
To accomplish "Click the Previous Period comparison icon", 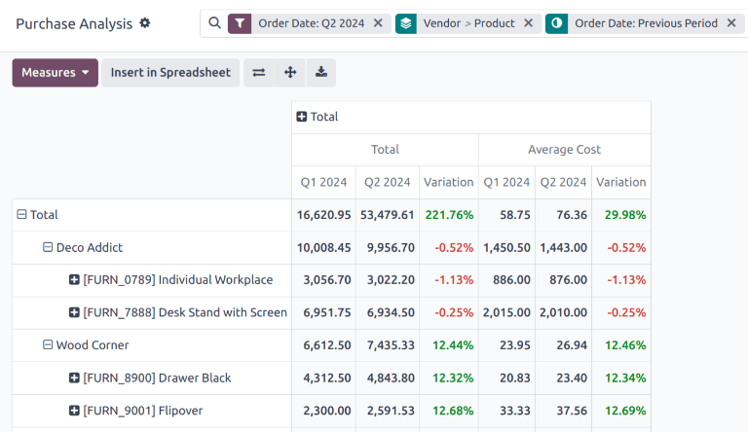I will (x=556, y=23).
